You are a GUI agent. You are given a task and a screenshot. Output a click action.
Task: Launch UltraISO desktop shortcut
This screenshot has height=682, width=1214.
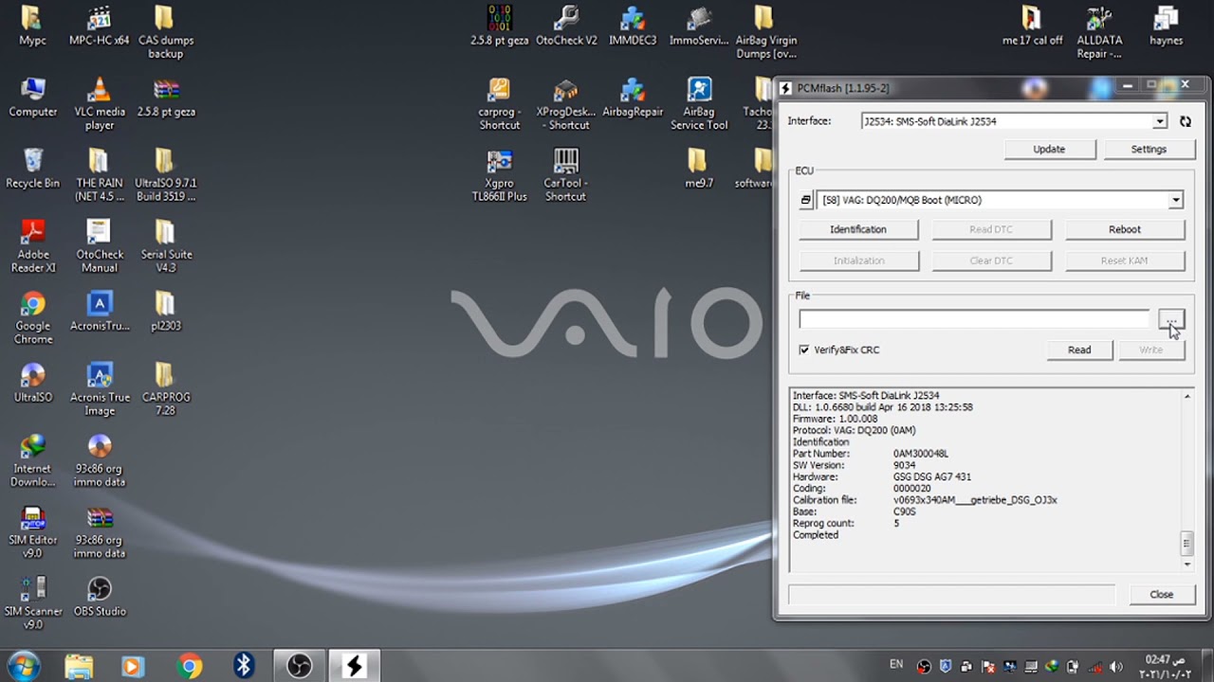[x=32, y=382]
